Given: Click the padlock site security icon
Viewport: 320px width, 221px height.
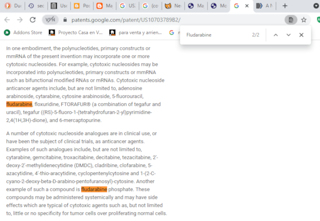Looking at the screenshot, I should [65, 20].
